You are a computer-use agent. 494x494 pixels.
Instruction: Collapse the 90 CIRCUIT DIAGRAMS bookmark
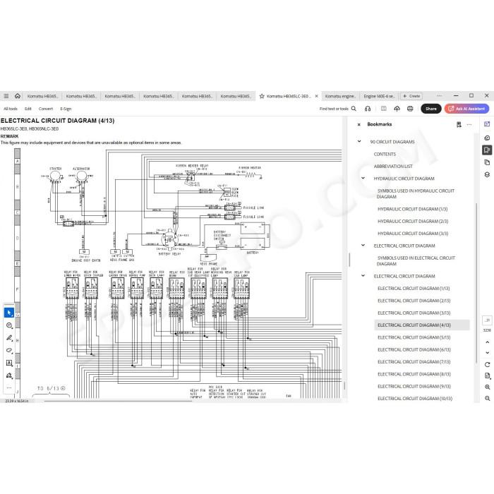[x=359, y=141]
